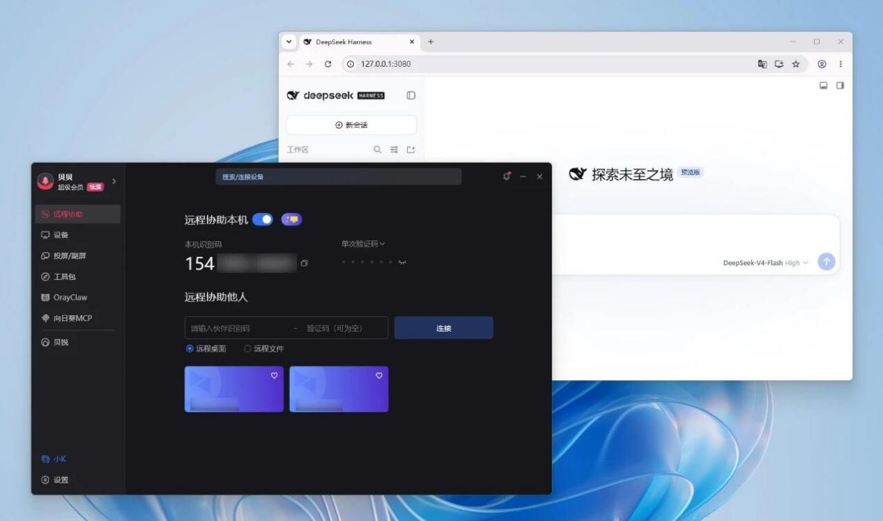883x521 pixels.
Task: Click the deepseek HARNESS logo
Action: (336, 95)
